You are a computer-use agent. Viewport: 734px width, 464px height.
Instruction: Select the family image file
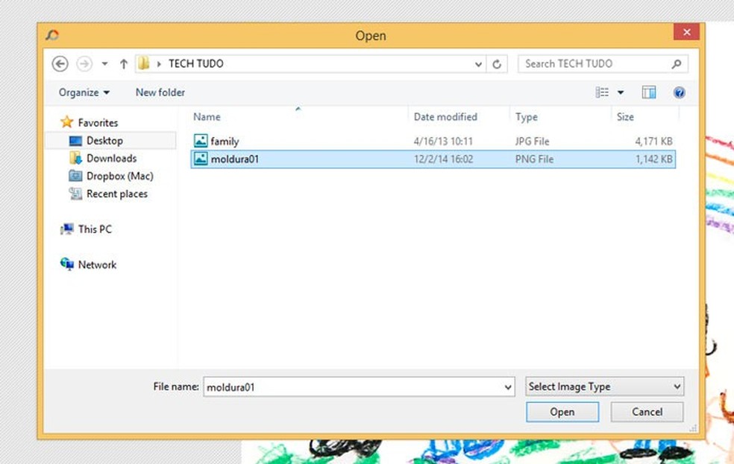[433, 141]
